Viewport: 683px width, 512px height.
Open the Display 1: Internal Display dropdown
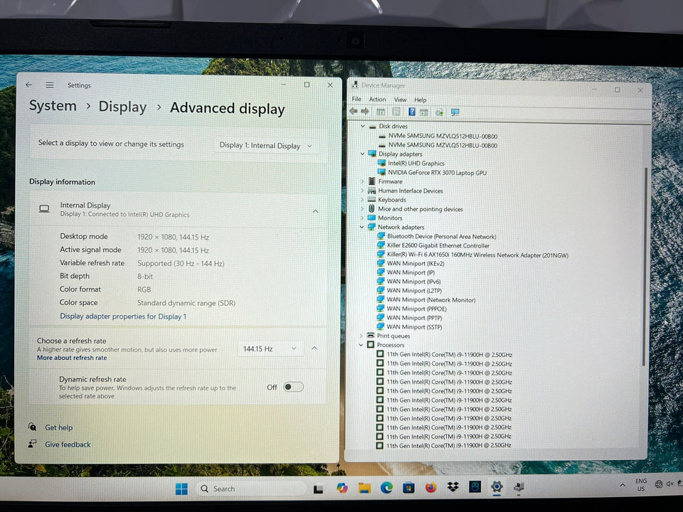tap(265, 146)
